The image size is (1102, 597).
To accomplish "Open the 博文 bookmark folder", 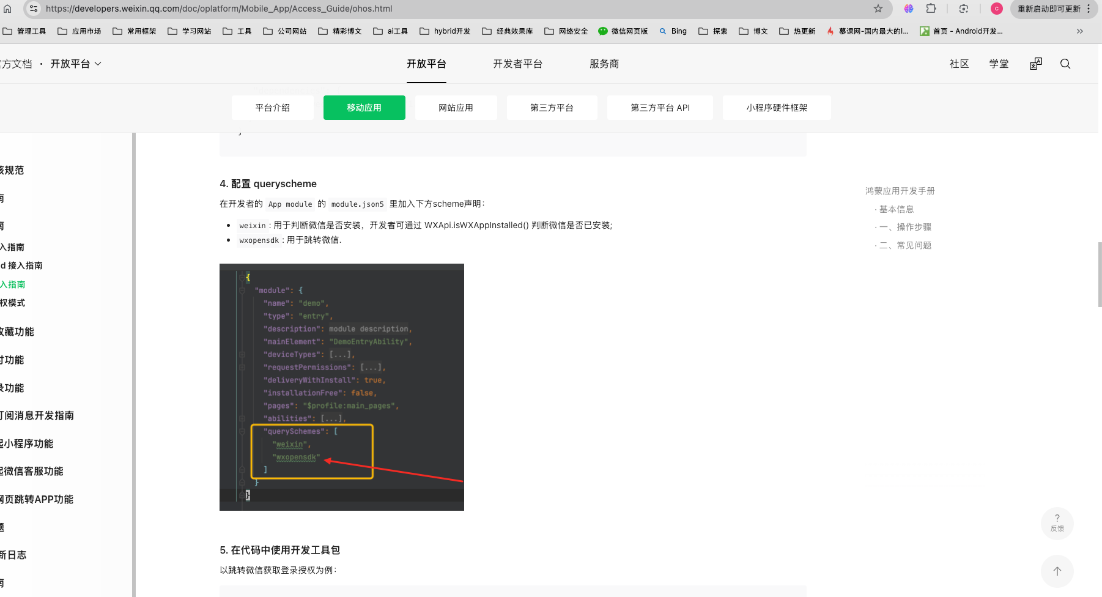I will point(753,31).
